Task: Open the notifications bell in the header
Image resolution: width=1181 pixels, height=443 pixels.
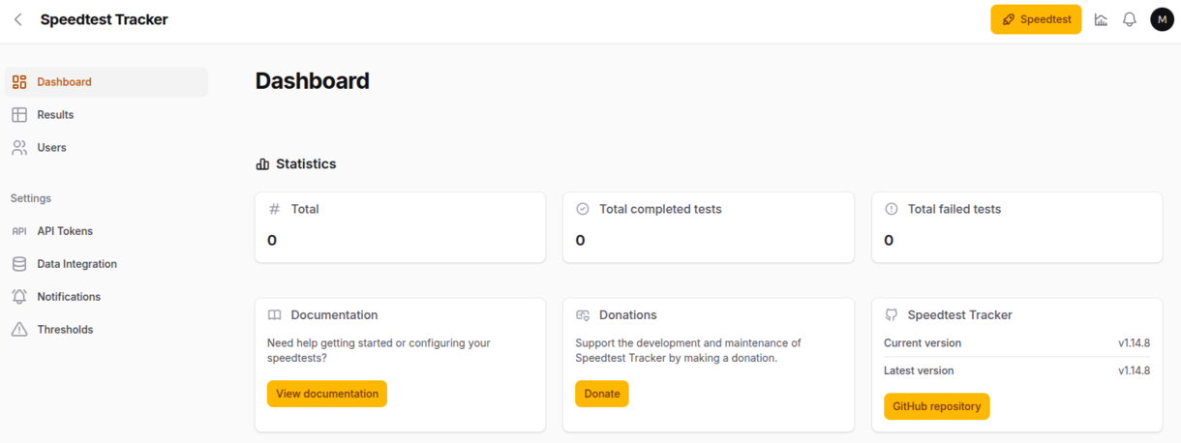Action: [1129, 19]
